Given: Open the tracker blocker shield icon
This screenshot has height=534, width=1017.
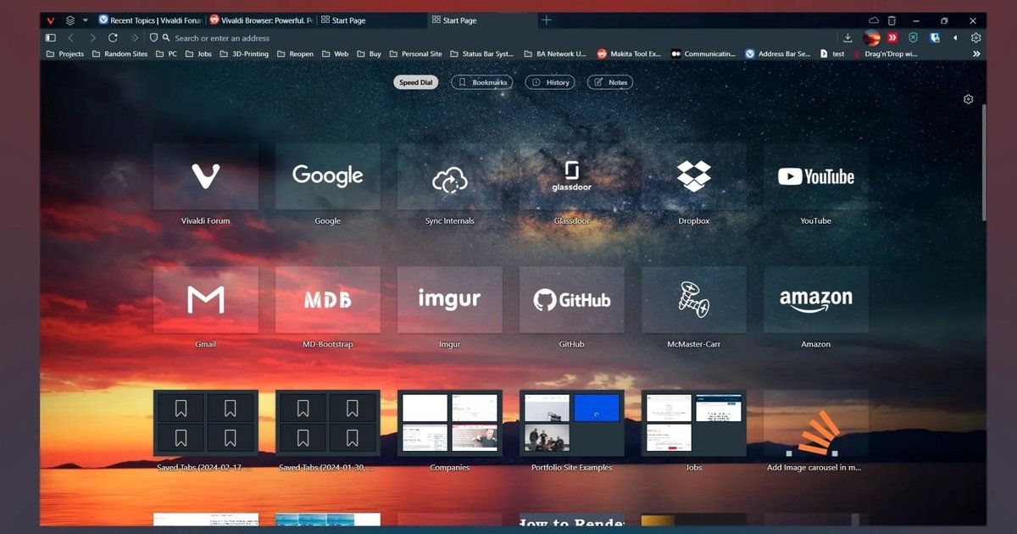Looking at the screenshot, I should [153, 37].
